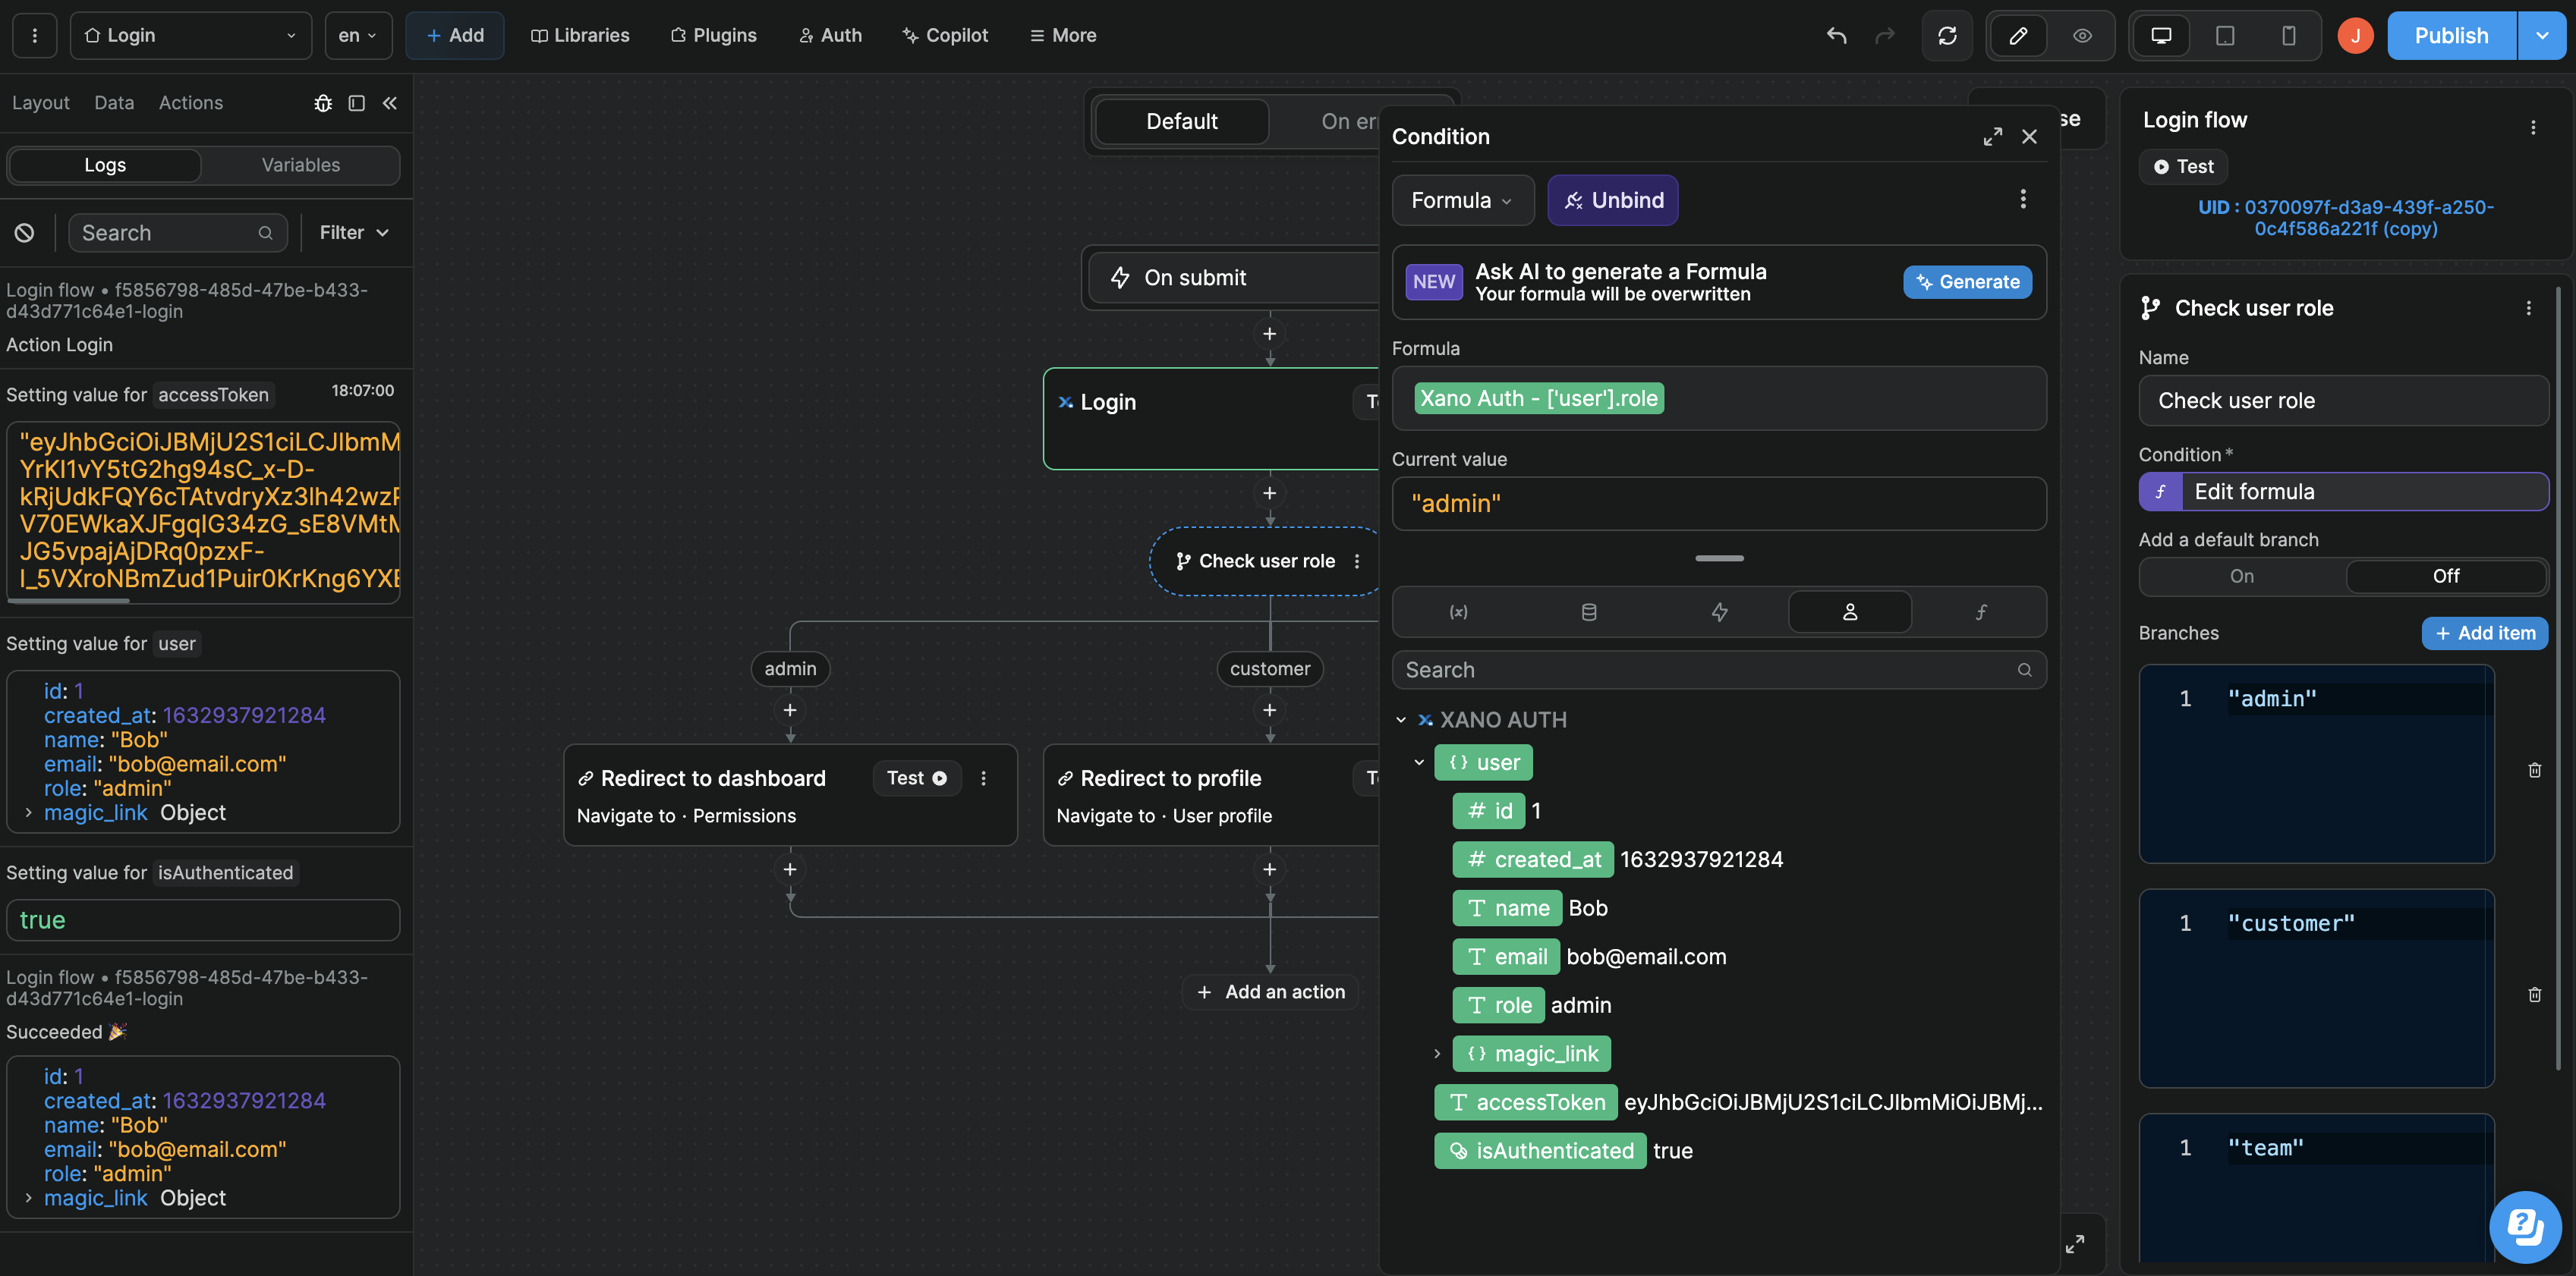Click the undo arrow icon

[1836, 35]
